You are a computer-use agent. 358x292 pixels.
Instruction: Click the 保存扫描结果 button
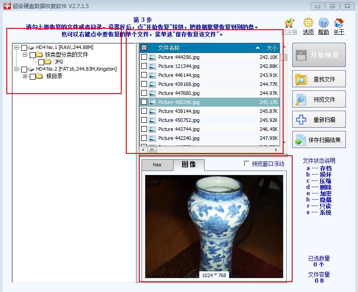[319, 140]
